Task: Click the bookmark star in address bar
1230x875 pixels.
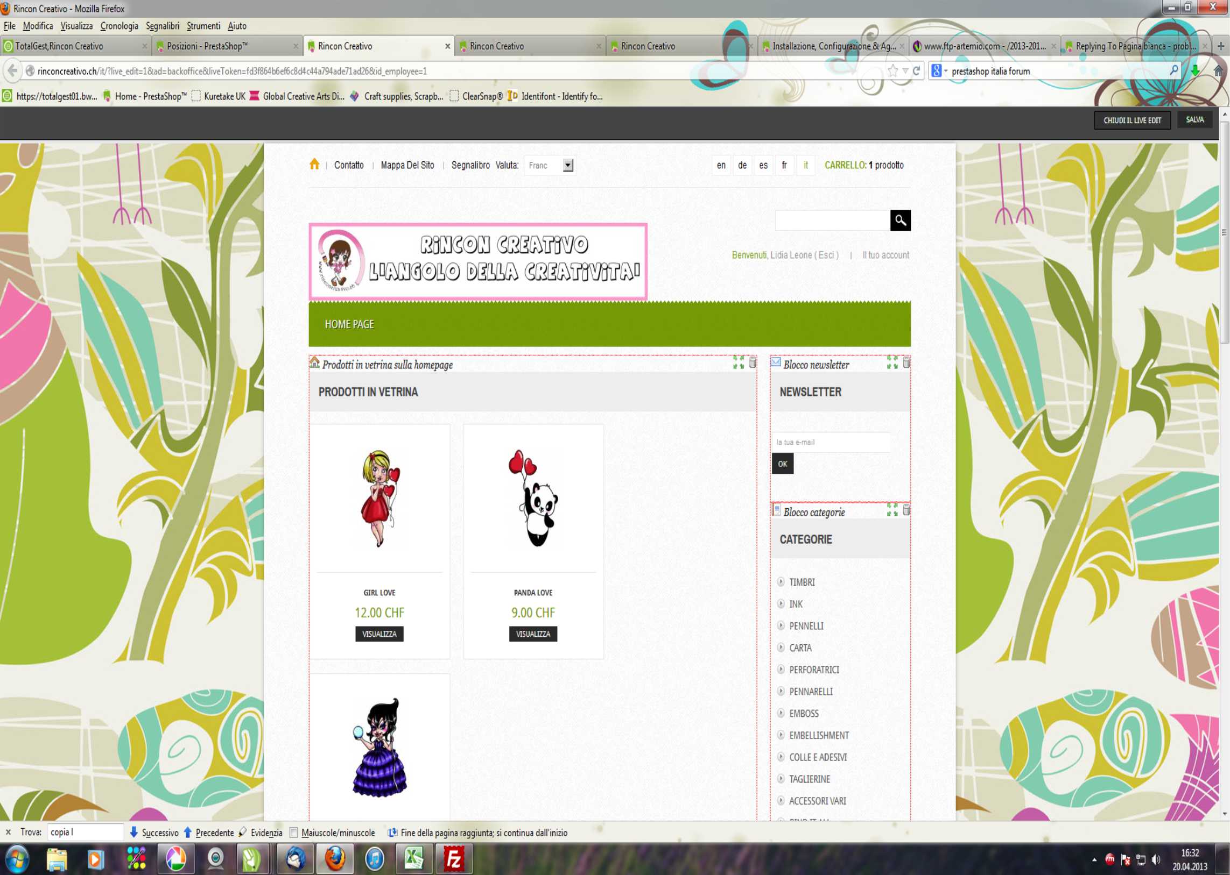Action: pos(893,70)
